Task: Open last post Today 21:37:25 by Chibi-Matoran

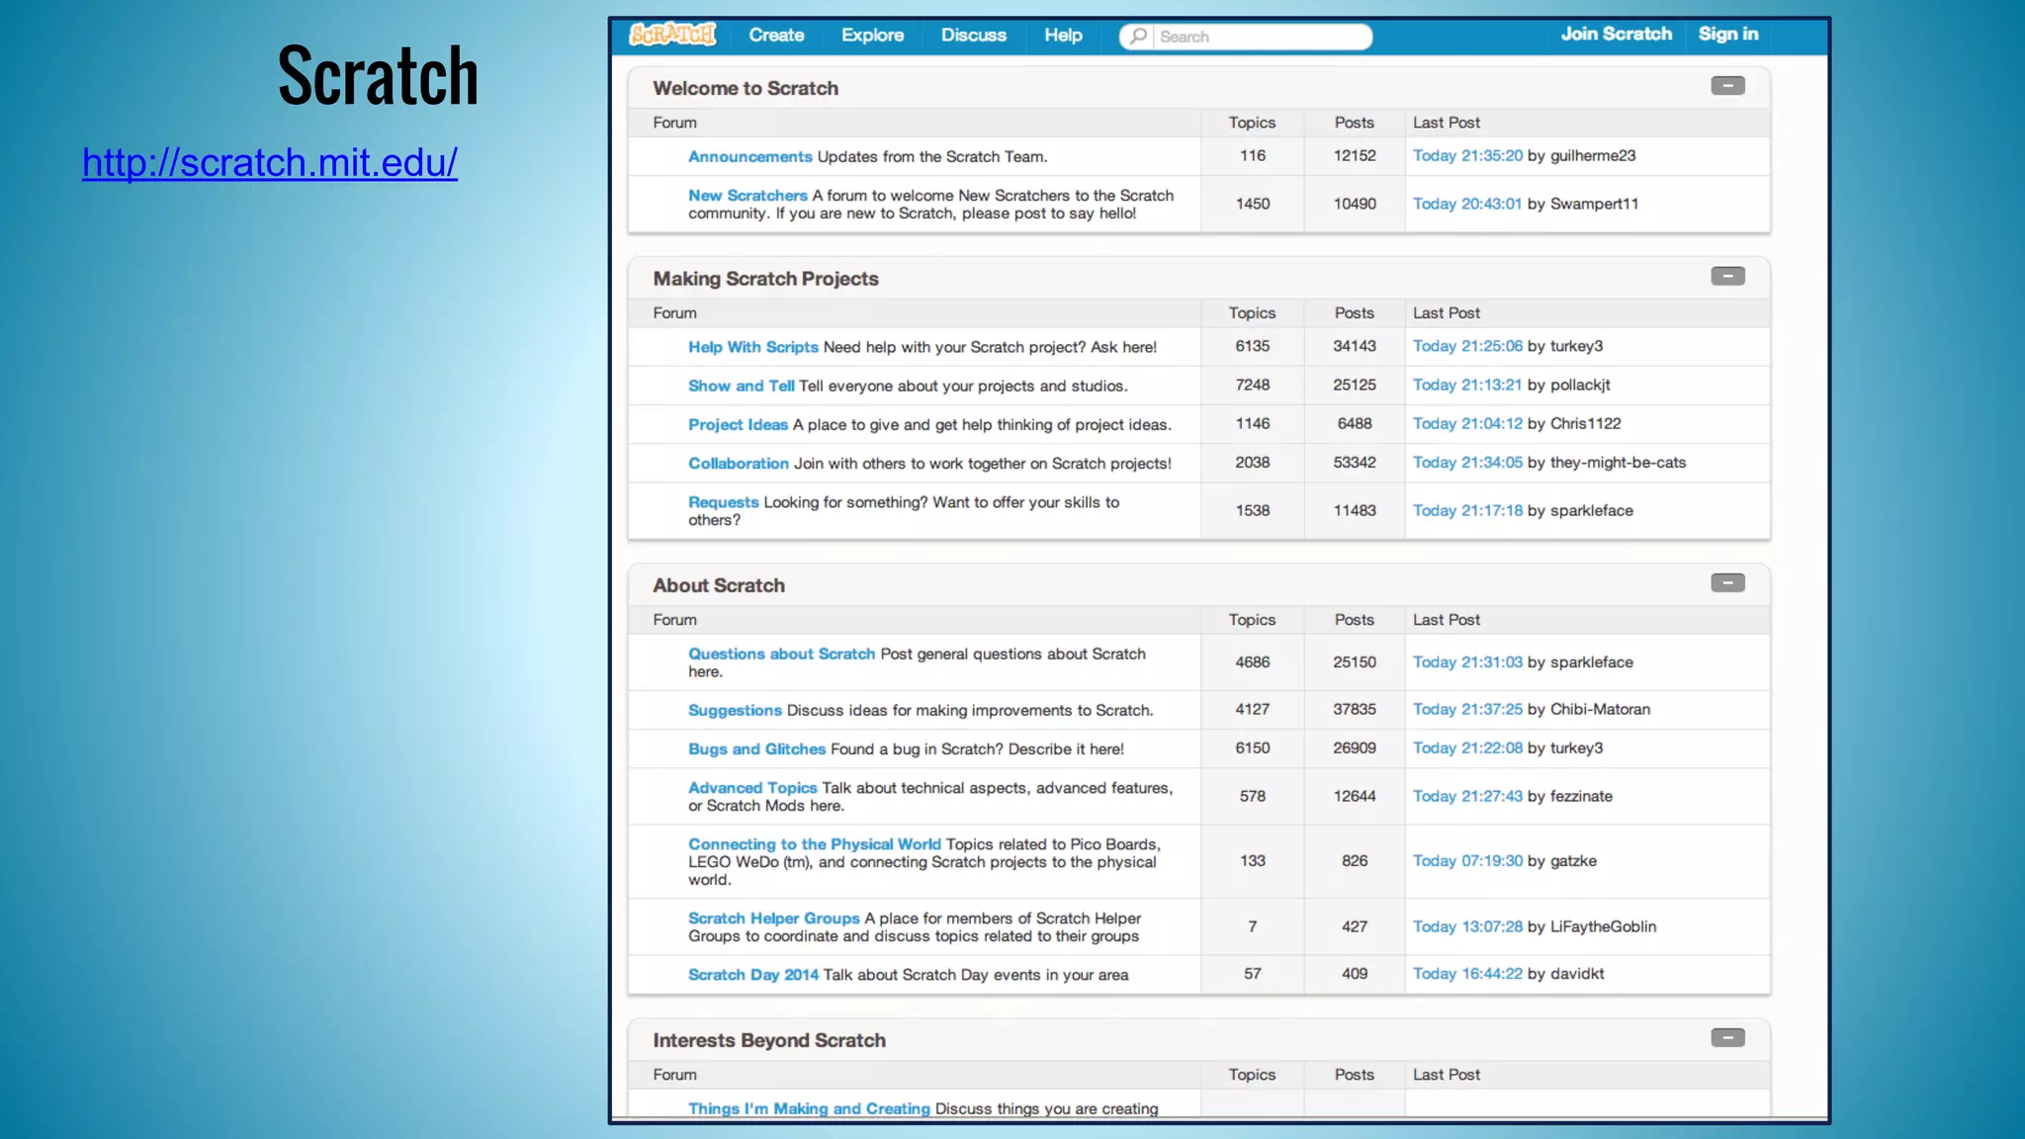Action: point(1467,709)
